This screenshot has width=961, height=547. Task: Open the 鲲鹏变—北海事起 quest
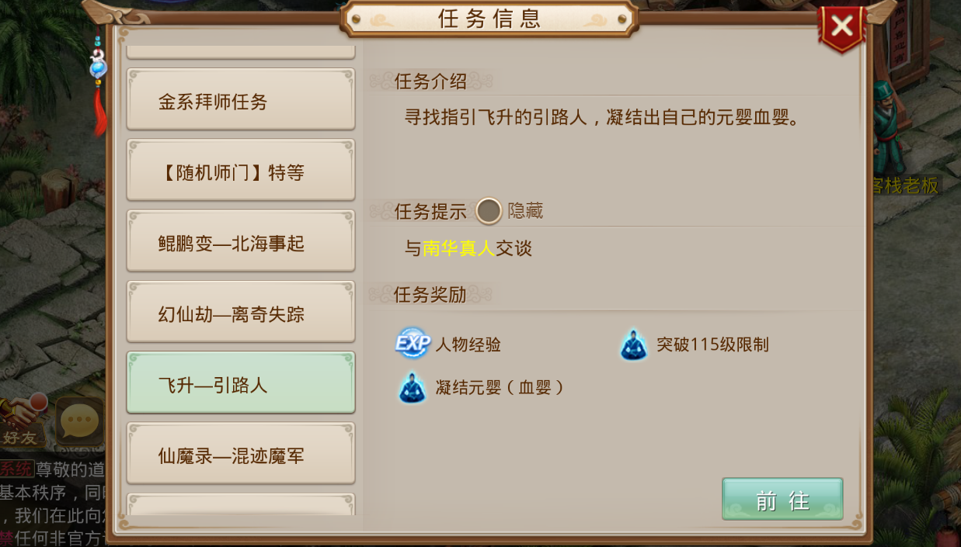(x=241, y=243)
